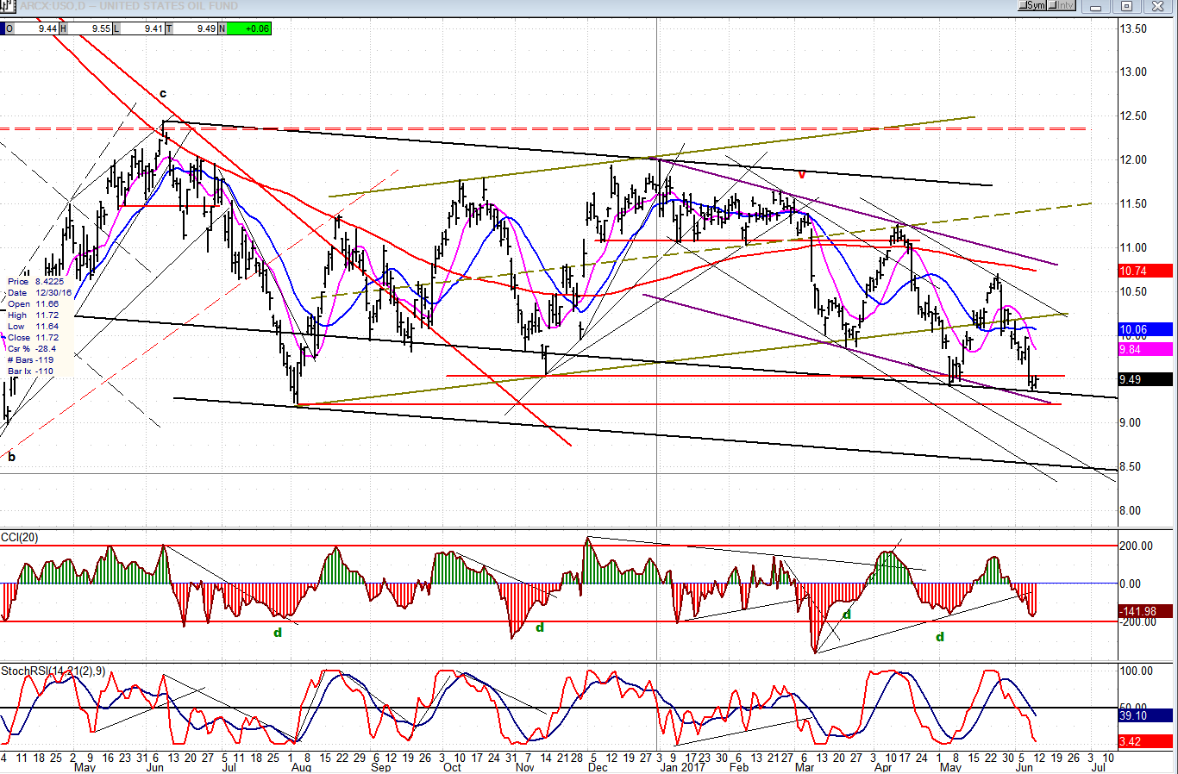Click the magenta 9.84 price tag
This screenshot has width=1178, height=774.
[1144, 349]
